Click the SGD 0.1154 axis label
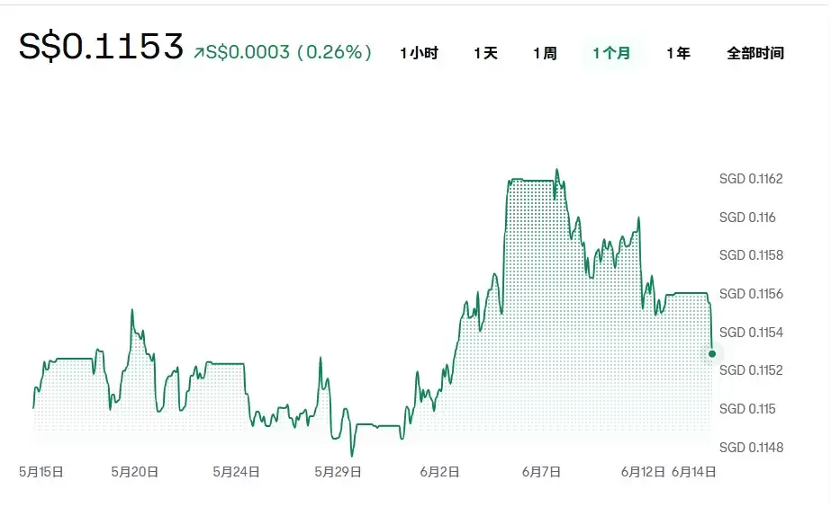This screenshot has width=831, height=507. [751, 333]
